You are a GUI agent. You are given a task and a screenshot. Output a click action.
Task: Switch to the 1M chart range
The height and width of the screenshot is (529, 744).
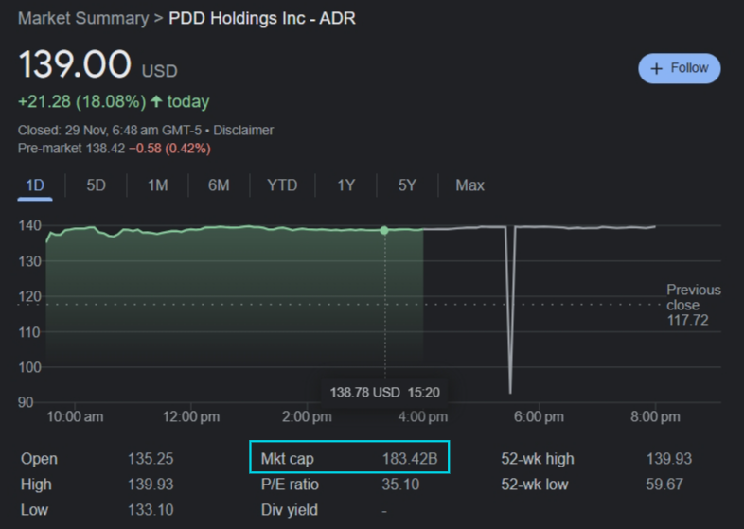pos(157,185)
